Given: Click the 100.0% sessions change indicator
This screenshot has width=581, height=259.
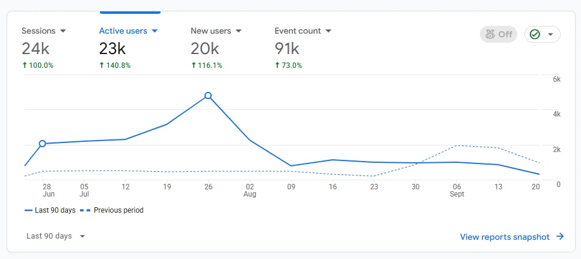Looking at the screenshot, I should point(37,66).
